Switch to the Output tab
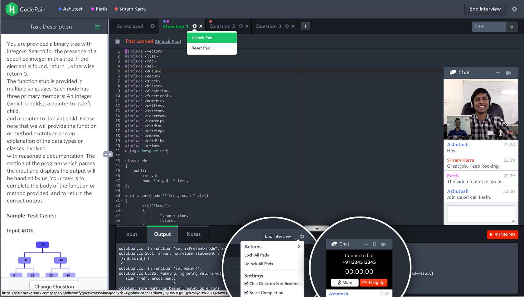The height and width of the screenshot is (297, 524). (162, 234)
